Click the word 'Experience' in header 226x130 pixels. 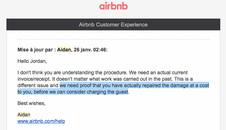point(134,25)
